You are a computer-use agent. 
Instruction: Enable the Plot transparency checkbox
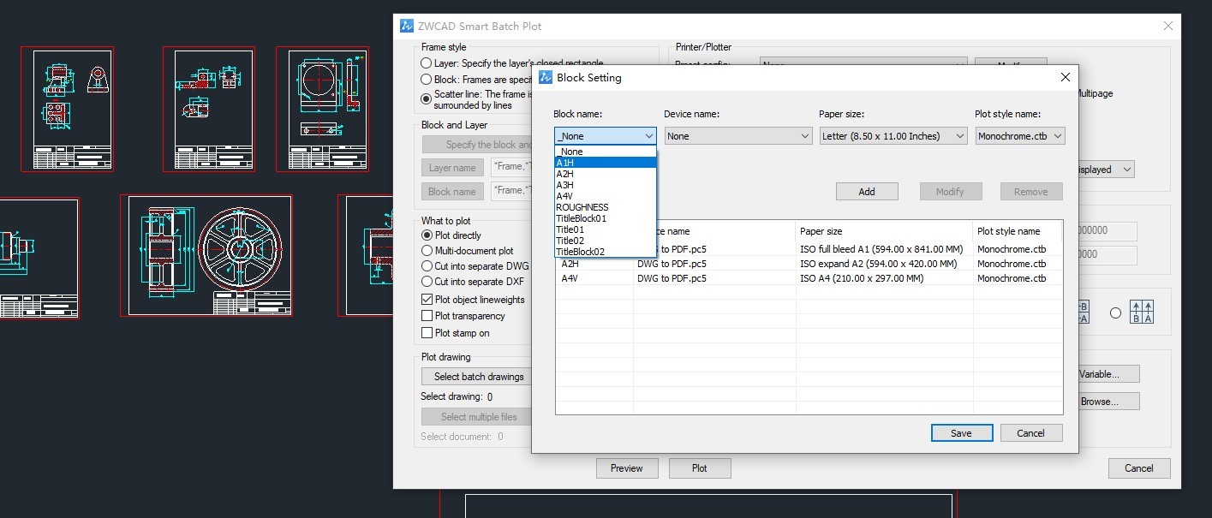pyautogui.click(x=427, y=316)
